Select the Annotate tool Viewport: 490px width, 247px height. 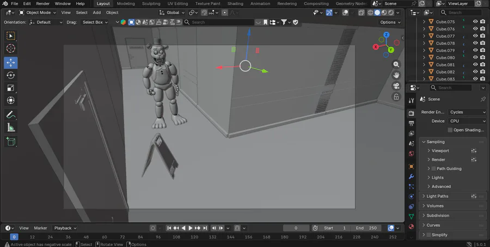point(11,115)
